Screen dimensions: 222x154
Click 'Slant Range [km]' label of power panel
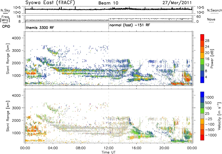coord(8,59)
